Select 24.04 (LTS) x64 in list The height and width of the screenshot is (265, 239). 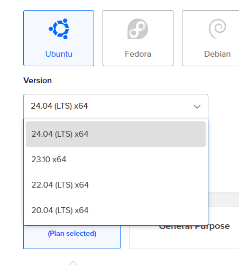tap(116, 134)
